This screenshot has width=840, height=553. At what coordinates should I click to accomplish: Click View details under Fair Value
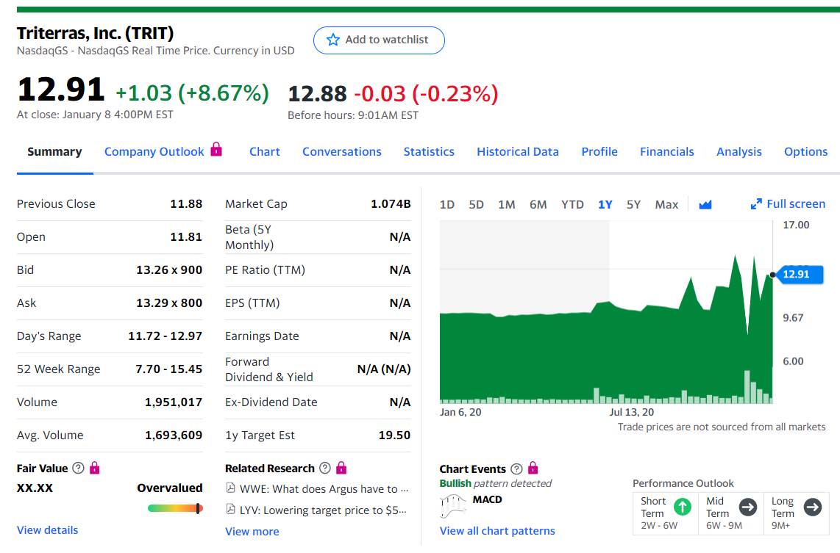click(x=47, y=530)
